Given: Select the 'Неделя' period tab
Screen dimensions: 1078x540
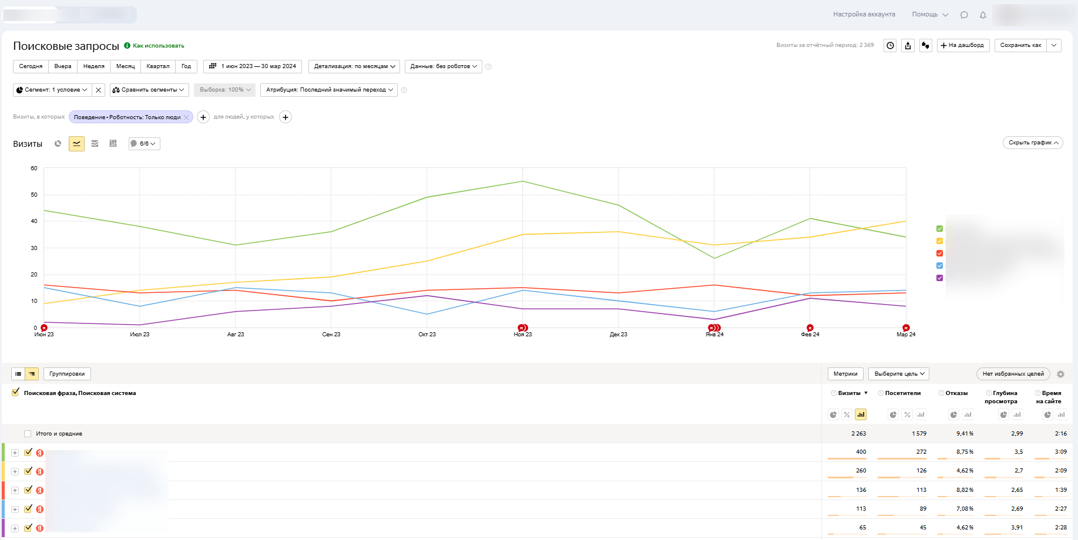Looking at the screenshot, I should tap(93, 66).
